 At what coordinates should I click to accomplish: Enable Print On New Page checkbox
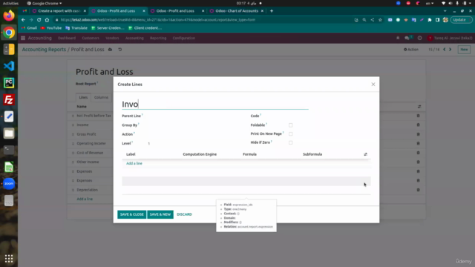pyautogui.click(x=290, y=133)
